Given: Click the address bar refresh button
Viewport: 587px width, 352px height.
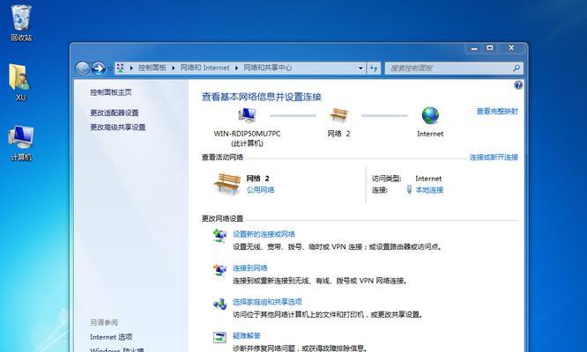Looking at the screenshot, I should tap(374, 68).
